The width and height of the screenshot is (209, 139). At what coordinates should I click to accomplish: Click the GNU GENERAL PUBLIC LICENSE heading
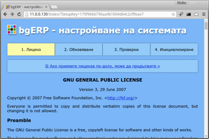tap(102, 80)
